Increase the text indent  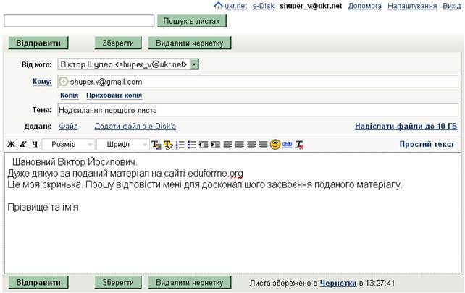pyautogui.click(x=216, y=145)
